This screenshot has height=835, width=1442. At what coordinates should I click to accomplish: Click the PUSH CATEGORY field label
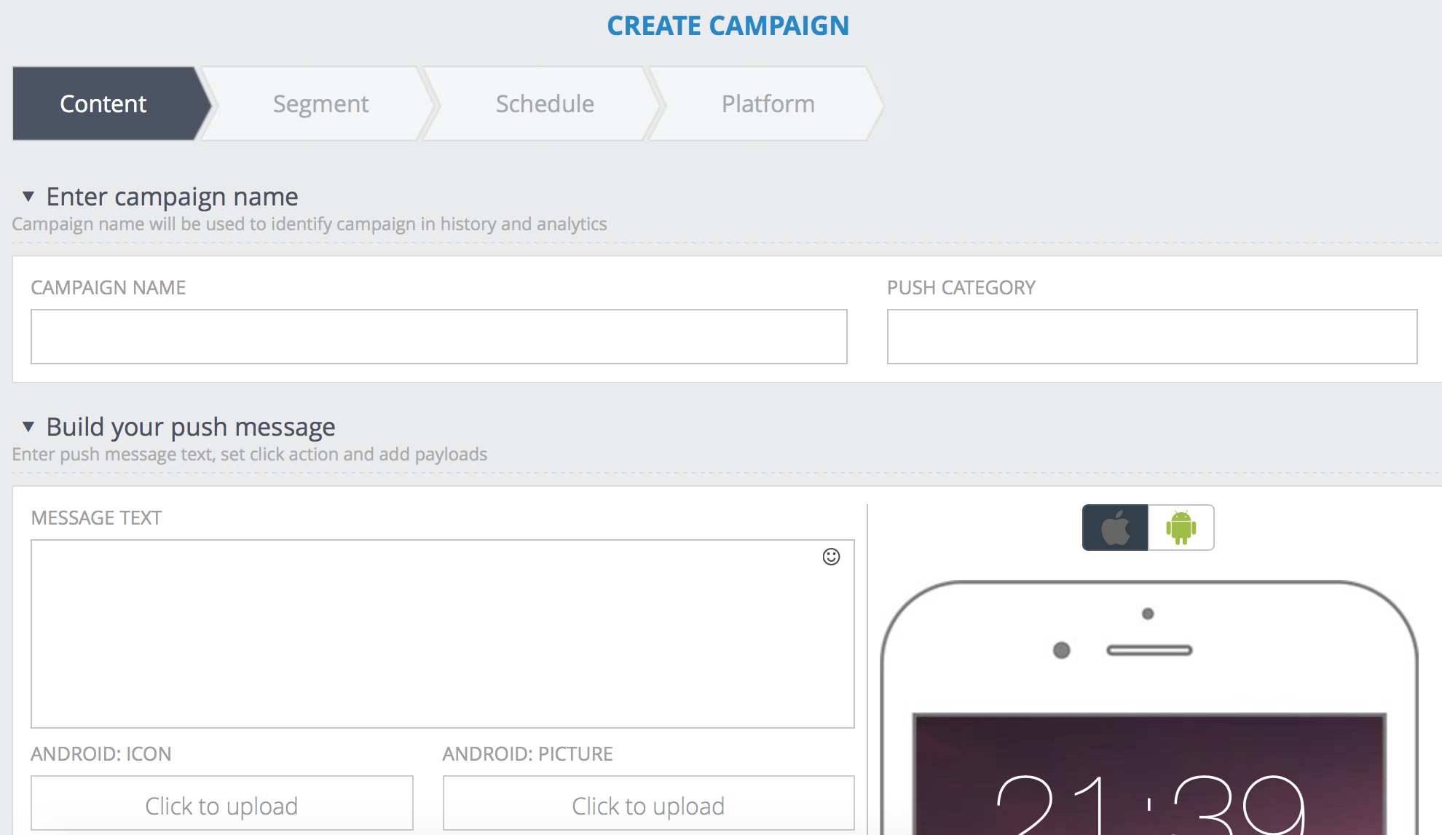(961, 288)
